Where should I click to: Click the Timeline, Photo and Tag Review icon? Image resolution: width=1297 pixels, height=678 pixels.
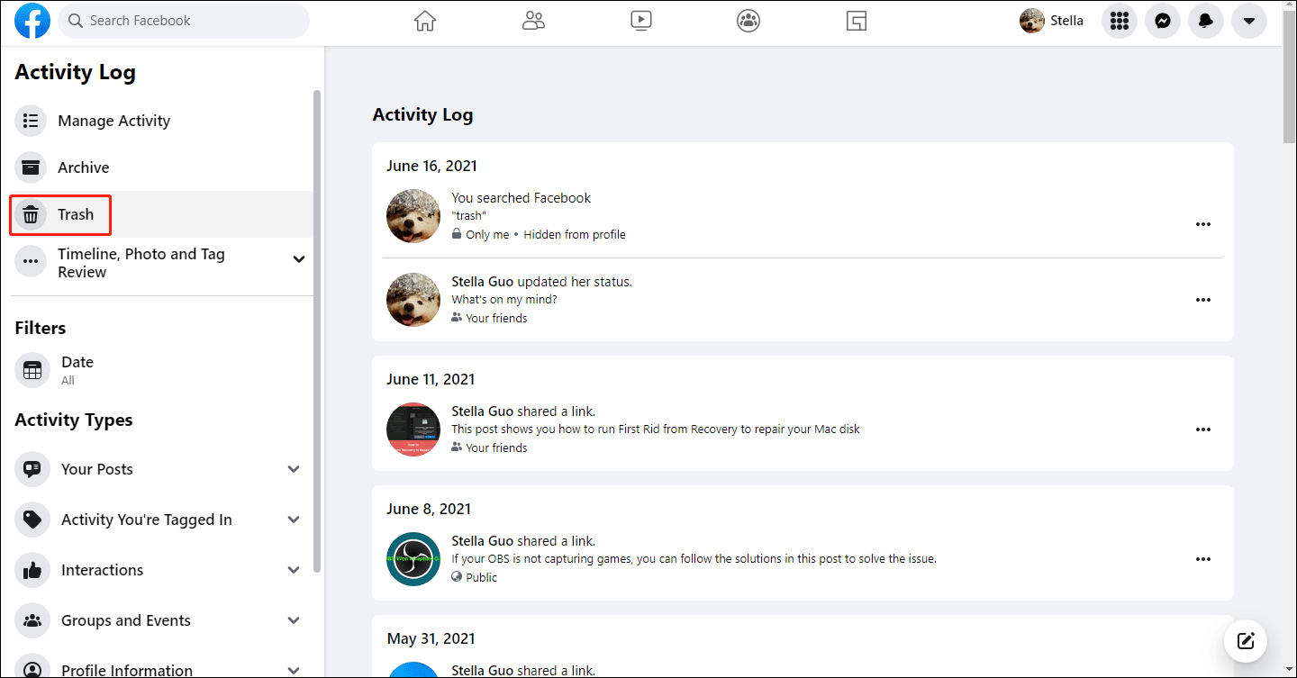(x=31, y=262)
